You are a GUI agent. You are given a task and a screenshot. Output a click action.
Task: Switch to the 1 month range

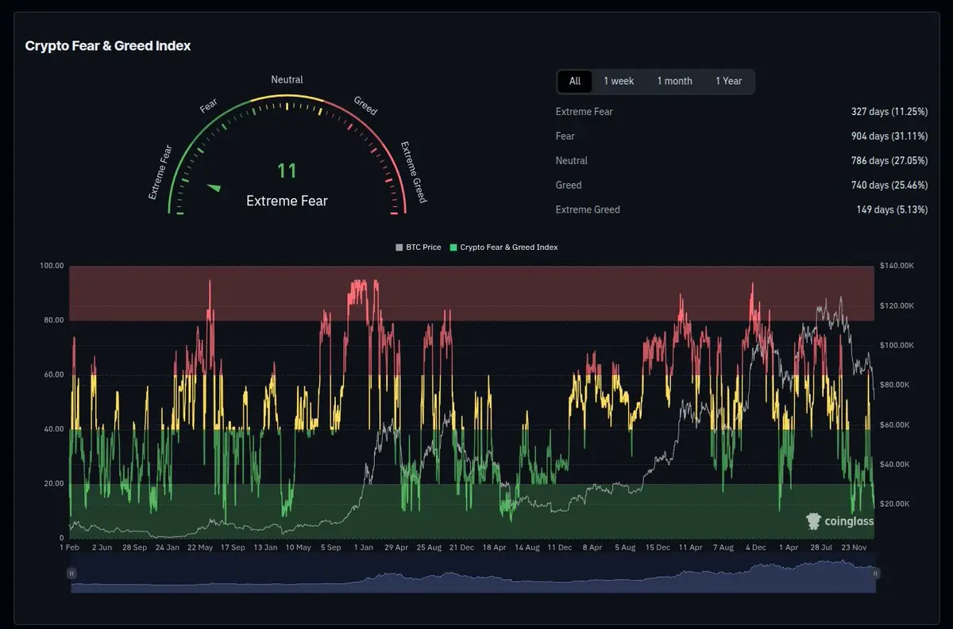coord(674,81)
